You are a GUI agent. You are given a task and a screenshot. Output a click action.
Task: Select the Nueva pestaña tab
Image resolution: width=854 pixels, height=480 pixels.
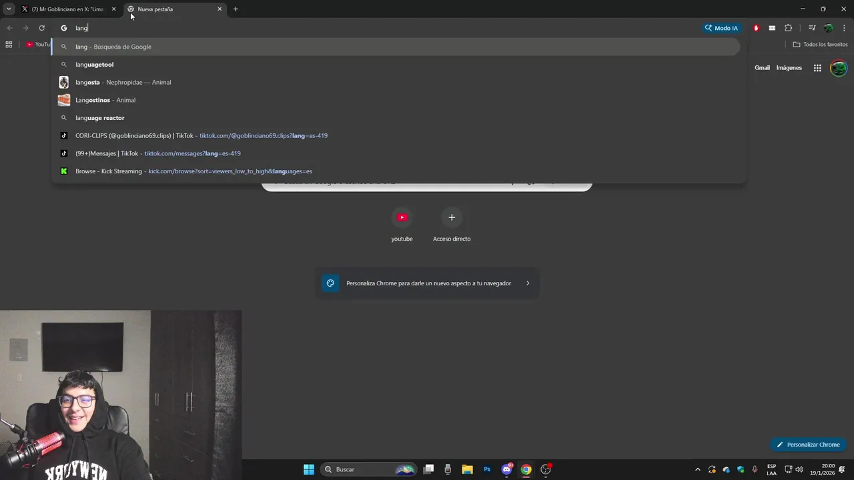pos(175,9)
